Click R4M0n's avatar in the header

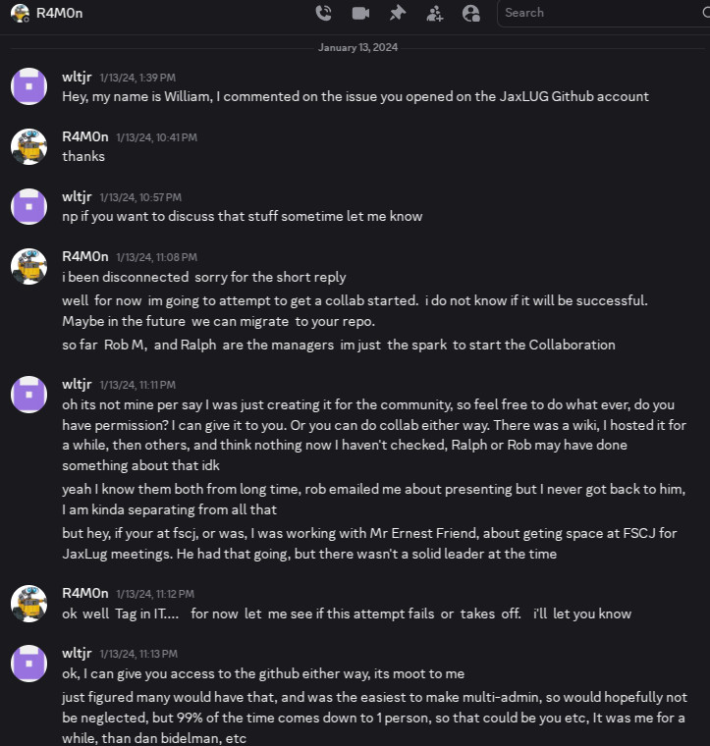pyautogui.click(x=20, y=13)
